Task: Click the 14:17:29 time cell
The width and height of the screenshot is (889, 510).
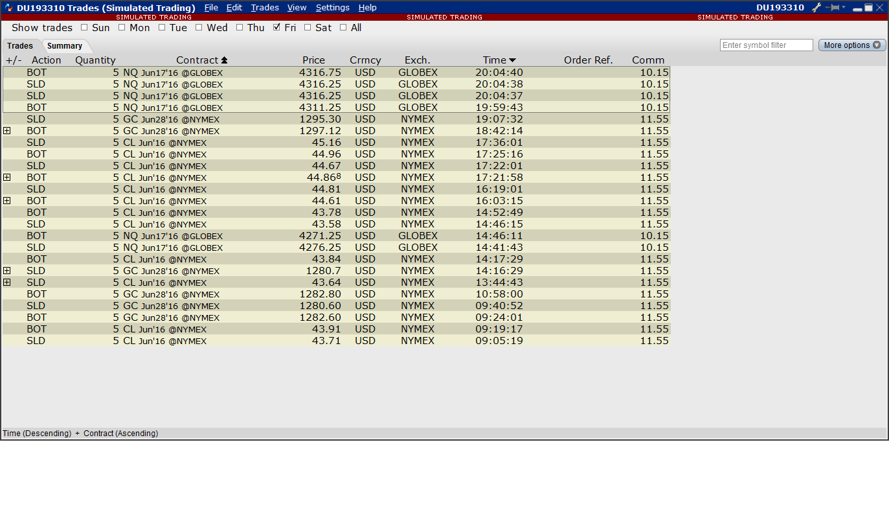Action: [x=499, y=259]
